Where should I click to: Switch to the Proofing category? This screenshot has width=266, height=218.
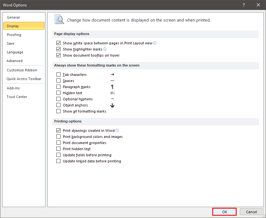[14, 35]
